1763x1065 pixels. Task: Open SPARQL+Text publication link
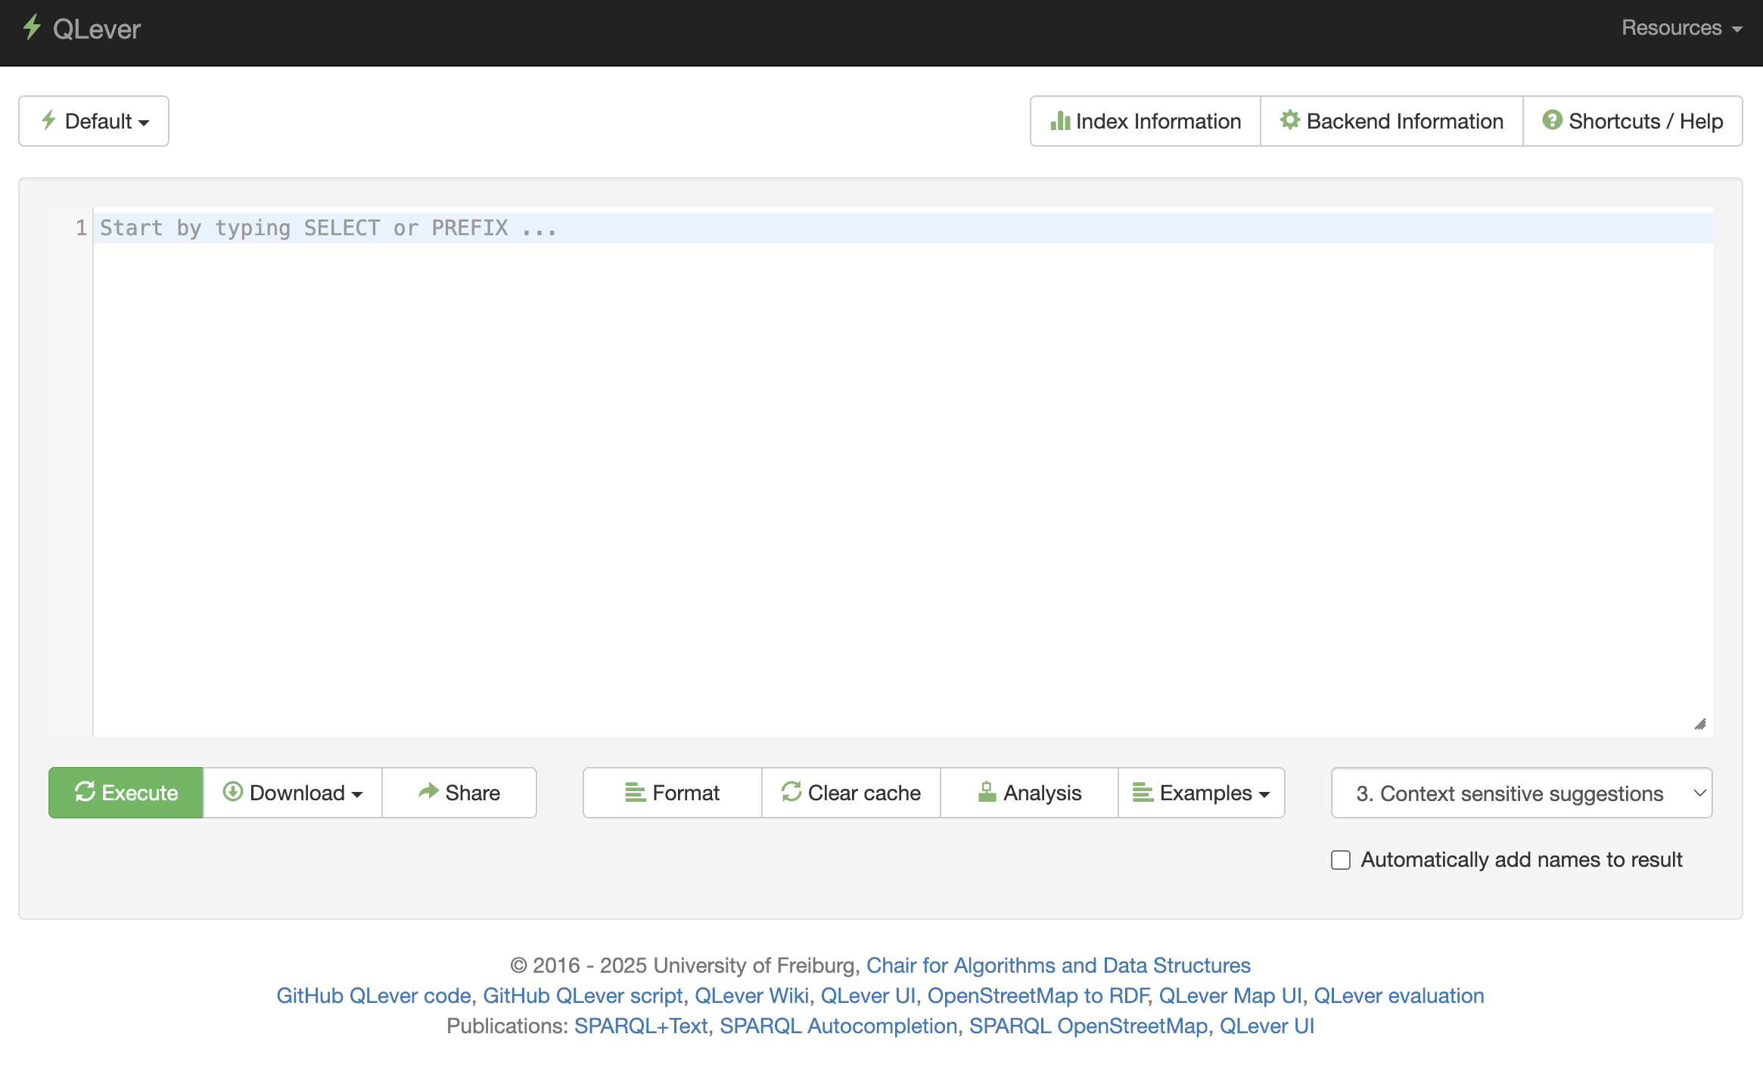(x=641, y=1026)
